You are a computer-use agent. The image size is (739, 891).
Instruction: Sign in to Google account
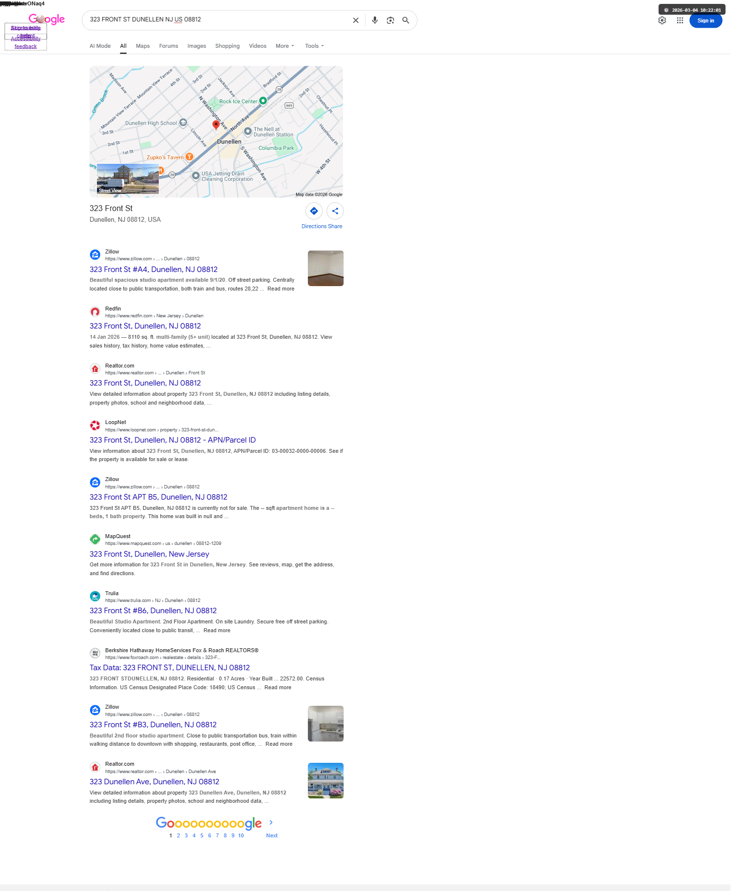705,20
